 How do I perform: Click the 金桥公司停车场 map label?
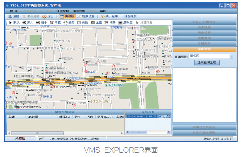[23, 84]
